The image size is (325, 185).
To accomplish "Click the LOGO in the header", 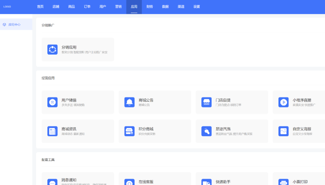I will pos(7,7).
